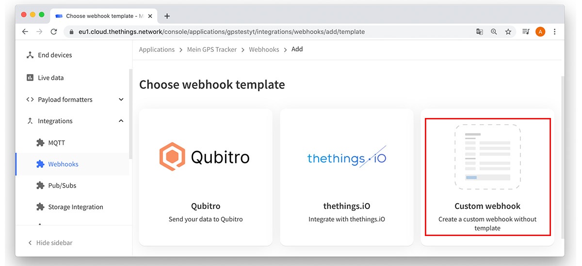Open the MQTT integration
582x266 pixels.
point(56,143)
